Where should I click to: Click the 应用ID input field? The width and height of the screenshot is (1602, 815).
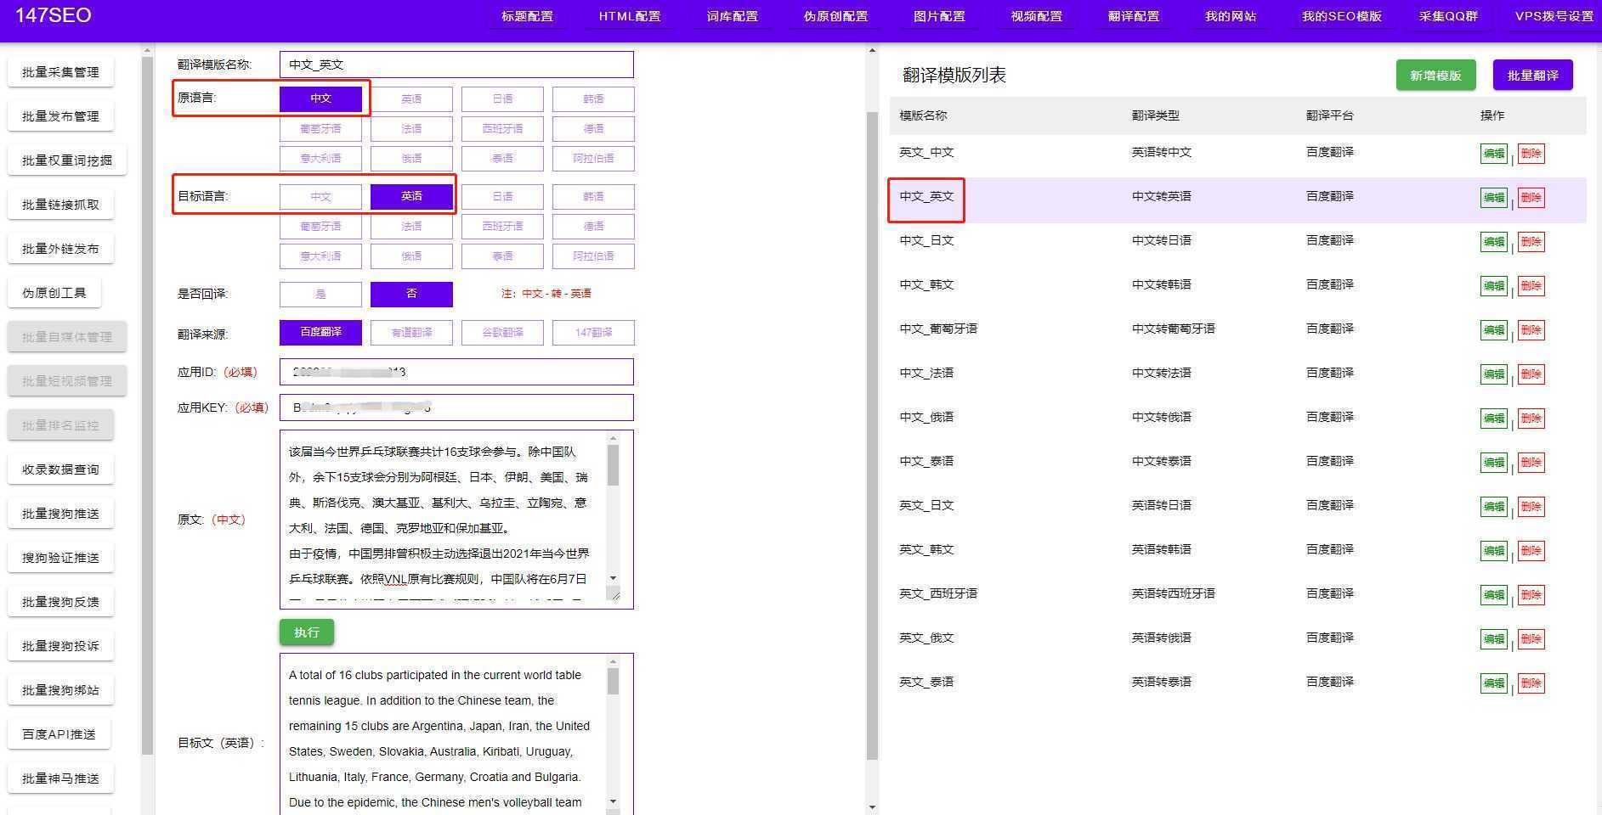click(x=456, y=372)
